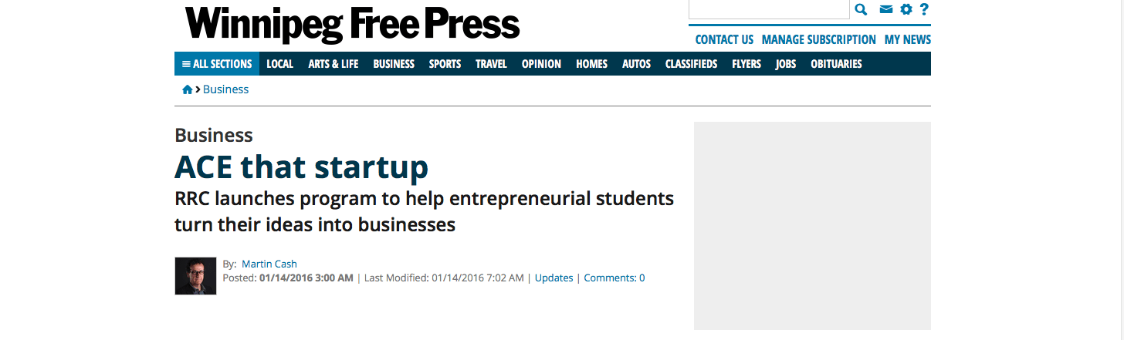Select Opinion in the navigation bar

pos(541,64)
